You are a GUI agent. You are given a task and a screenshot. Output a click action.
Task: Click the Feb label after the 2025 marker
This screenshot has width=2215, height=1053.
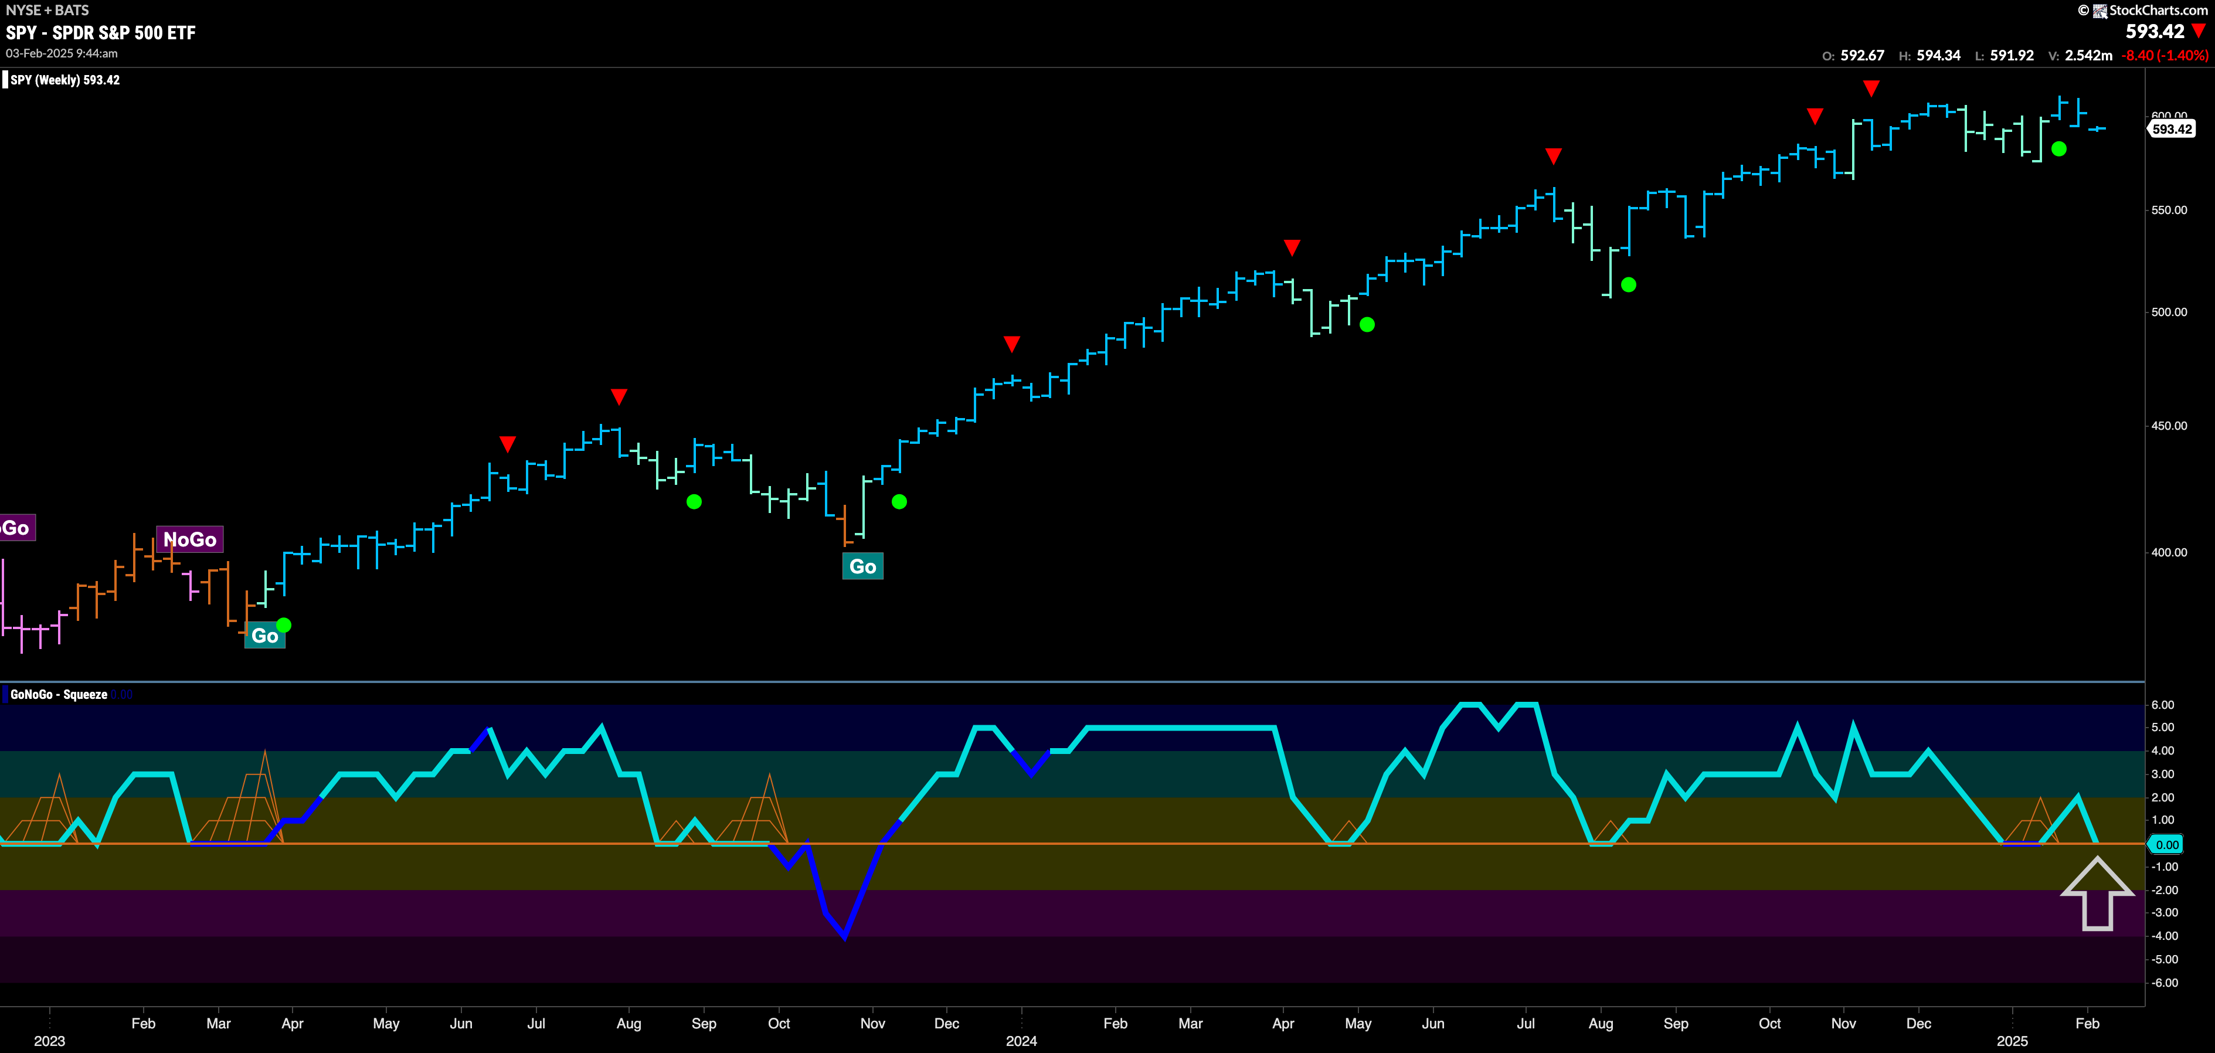[2087, 1023]
